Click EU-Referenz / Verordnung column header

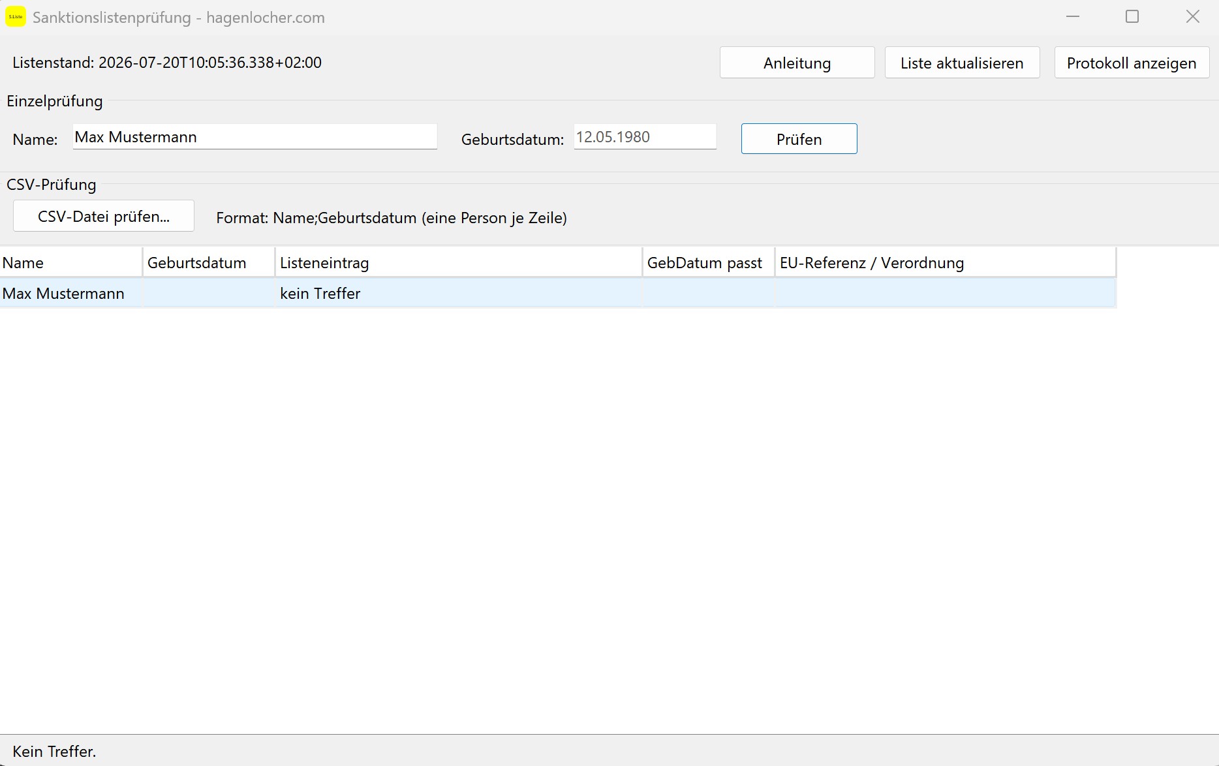[x=946, y=263]
